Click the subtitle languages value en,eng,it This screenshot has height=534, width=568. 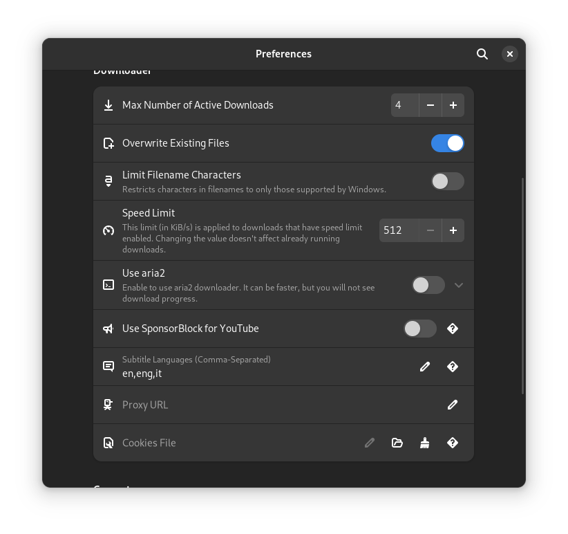click(142, 374)
